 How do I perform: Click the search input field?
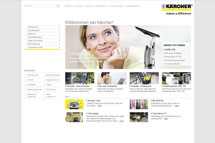click(44, 6)
